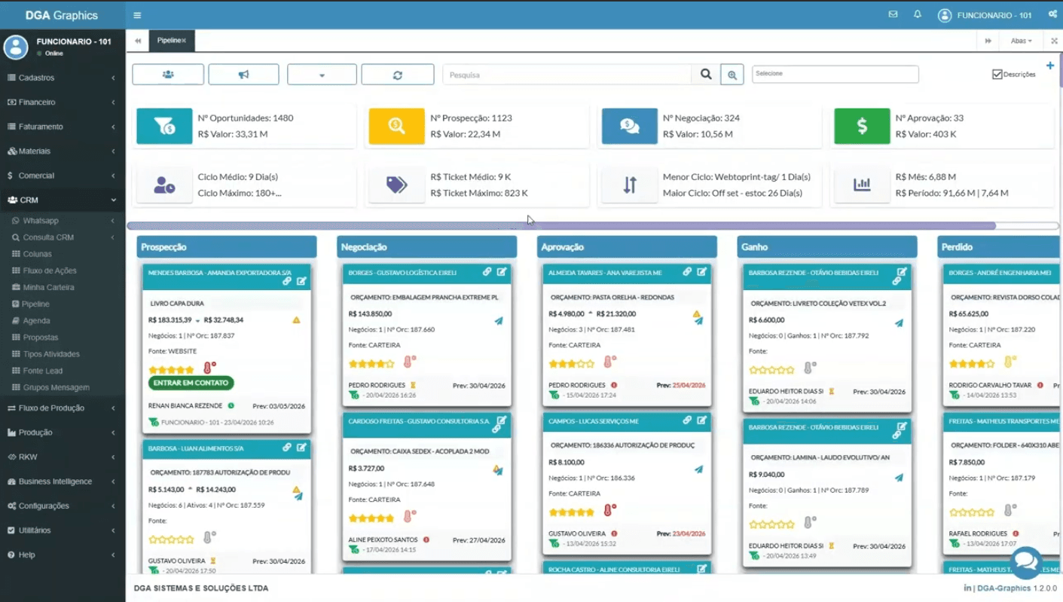The image size is (1063, 602).
Task: Toggle the hamburger sidebar menu
Action: coord(137,15)
